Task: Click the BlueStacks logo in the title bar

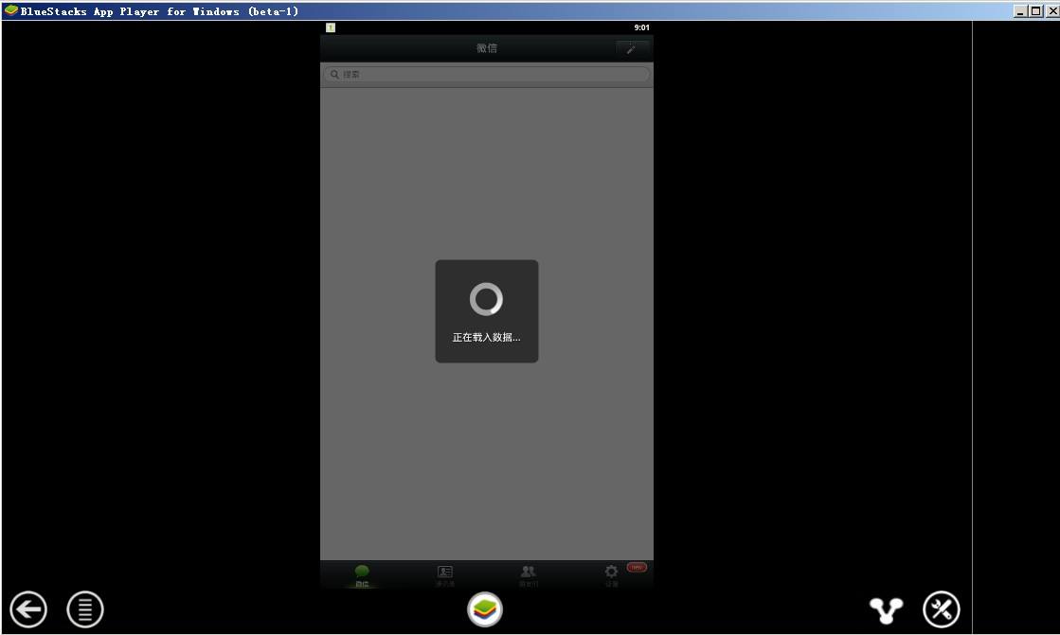Action: pyautogui.click(x=10, y=10)
